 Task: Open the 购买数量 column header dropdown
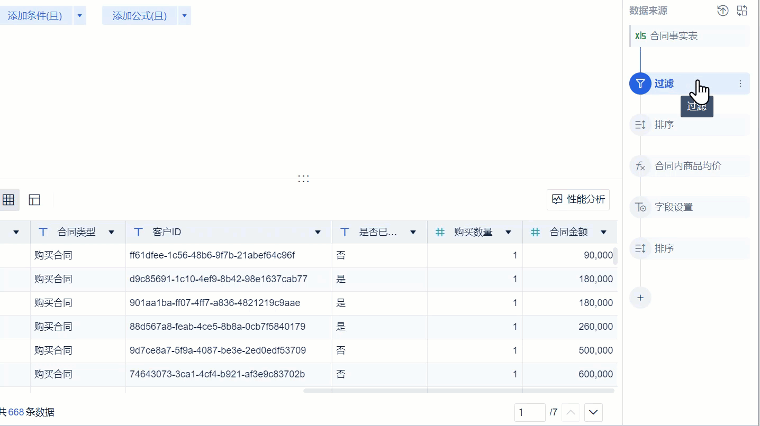pyautogui.click(x=508, y=233)
